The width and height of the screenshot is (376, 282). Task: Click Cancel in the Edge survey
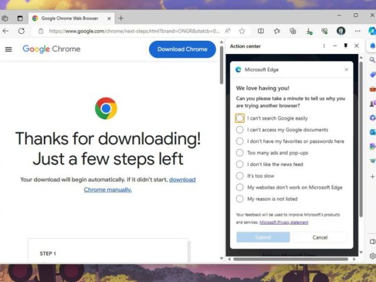[320, 238]
